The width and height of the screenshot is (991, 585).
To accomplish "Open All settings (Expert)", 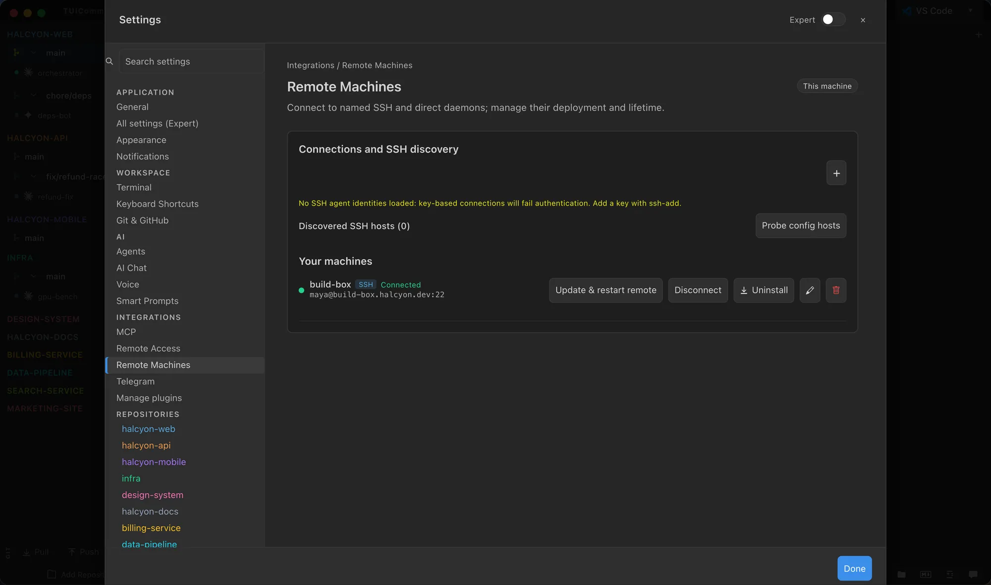I will point(185,123).
